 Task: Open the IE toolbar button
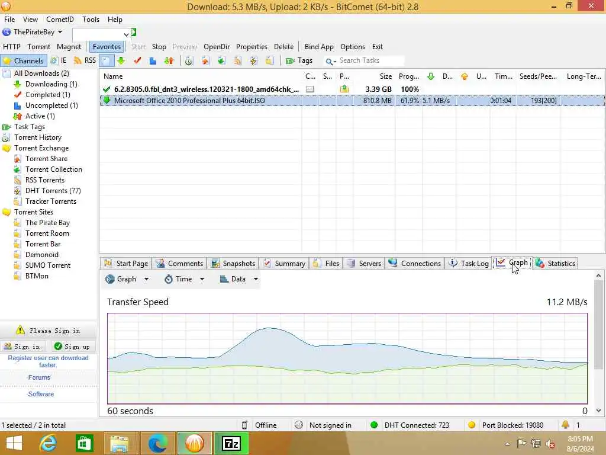point(59,61)
